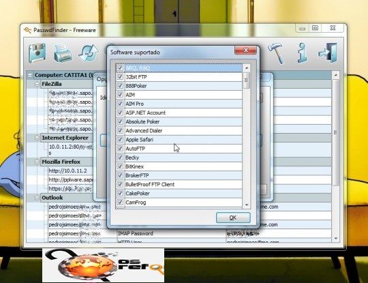Viewport: 368px width, 283px height.
Task: Click the info 'i' icon
Action: (303, 53)
